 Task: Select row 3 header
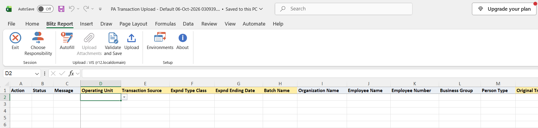point(5,104)
